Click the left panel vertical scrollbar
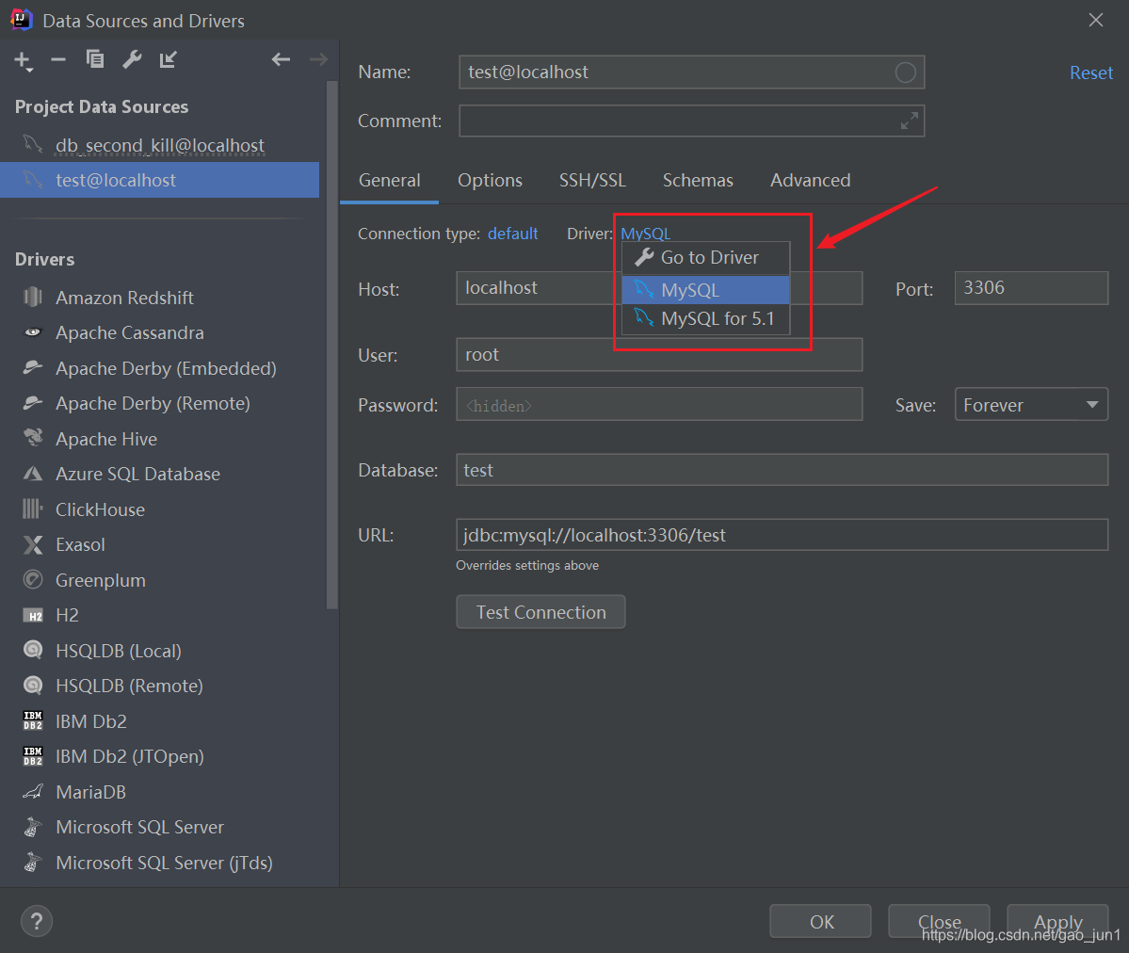This screenshot has height=953, width=1129. pos(332,346)
